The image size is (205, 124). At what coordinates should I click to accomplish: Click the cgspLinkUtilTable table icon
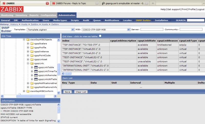pyautogui.click(x=36, y=79)
